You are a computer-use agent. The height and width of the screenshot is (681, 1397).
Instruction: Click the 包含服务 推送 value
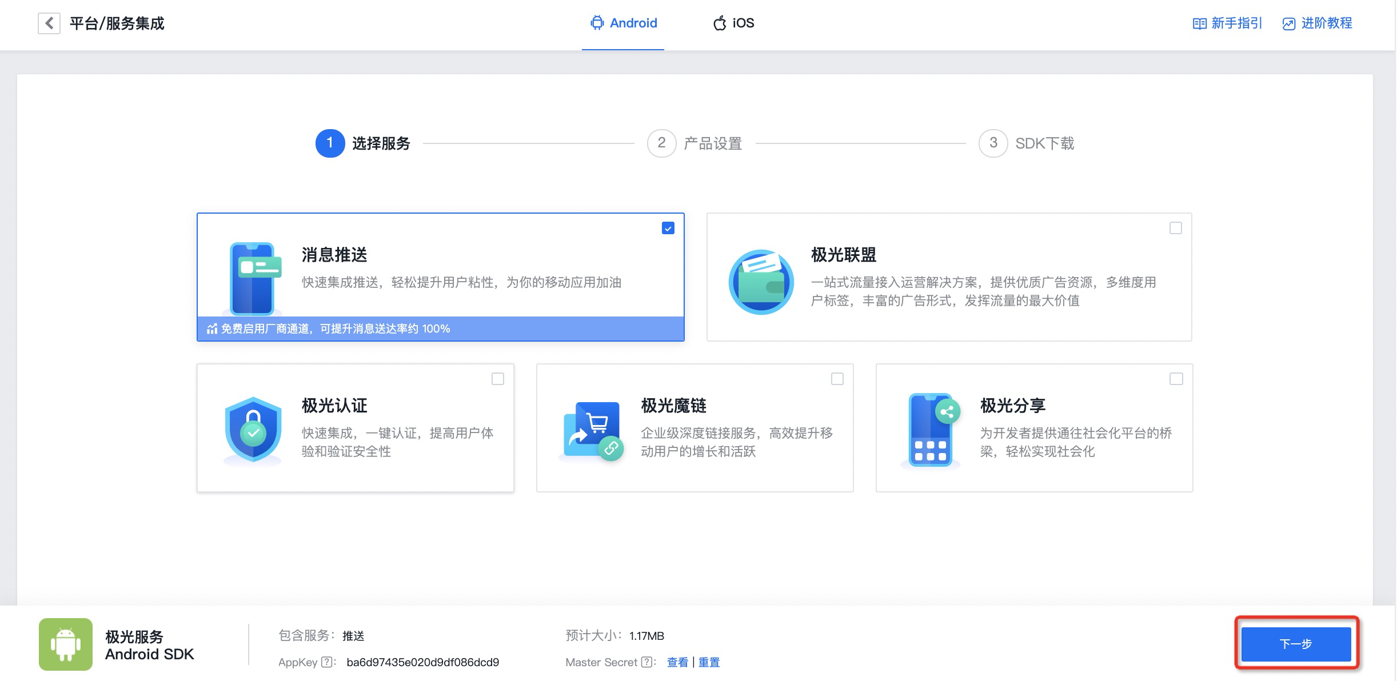(x=353, y=636)
